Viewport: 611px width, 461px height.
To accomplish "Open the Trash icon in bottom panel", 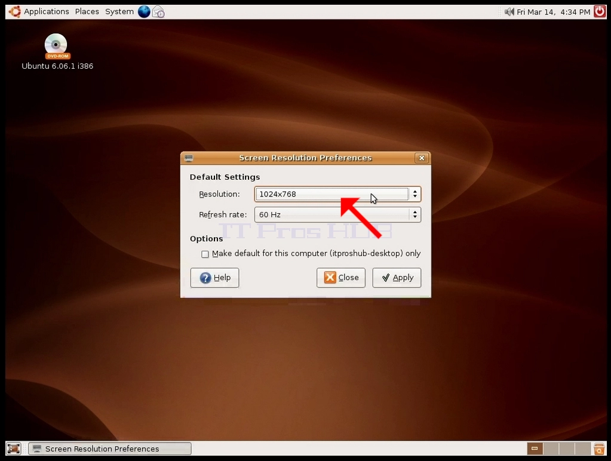I will pos(599,448).
